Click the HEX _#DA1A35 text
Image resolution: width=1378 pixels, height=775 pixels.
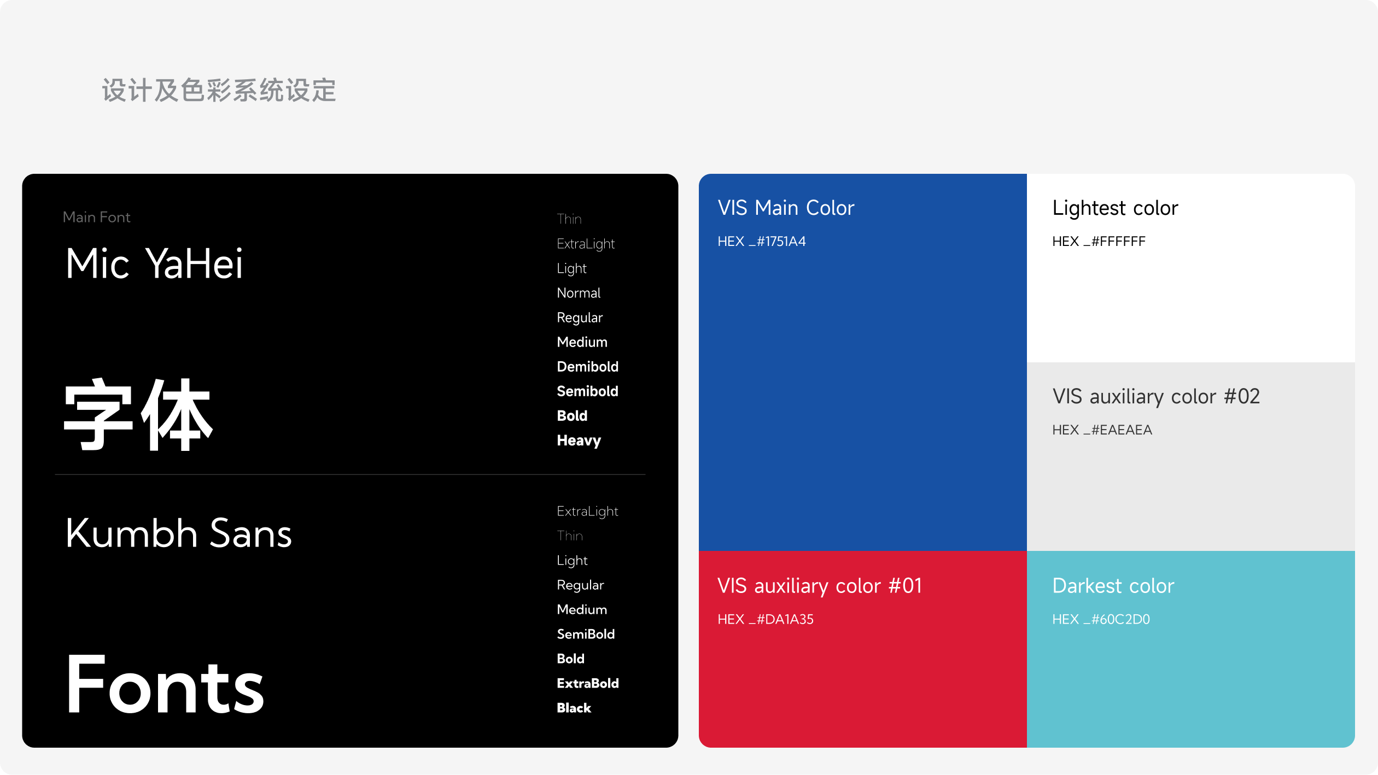(765, 619)
